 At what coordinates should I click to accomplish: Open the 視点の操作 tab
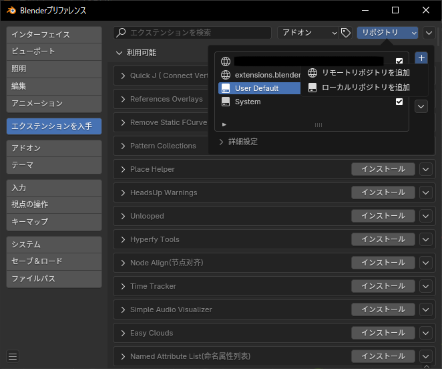coord(54,205)
